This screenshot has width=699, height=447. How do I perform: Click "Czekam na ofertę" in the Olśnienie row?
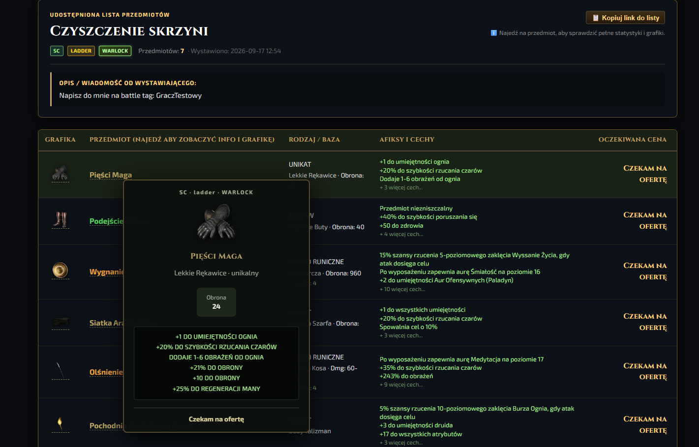click(x=645, y=371)
